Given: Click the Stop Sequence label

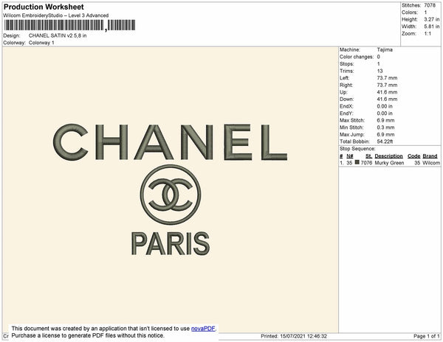Looking at the screenshot, I should 357,149.
